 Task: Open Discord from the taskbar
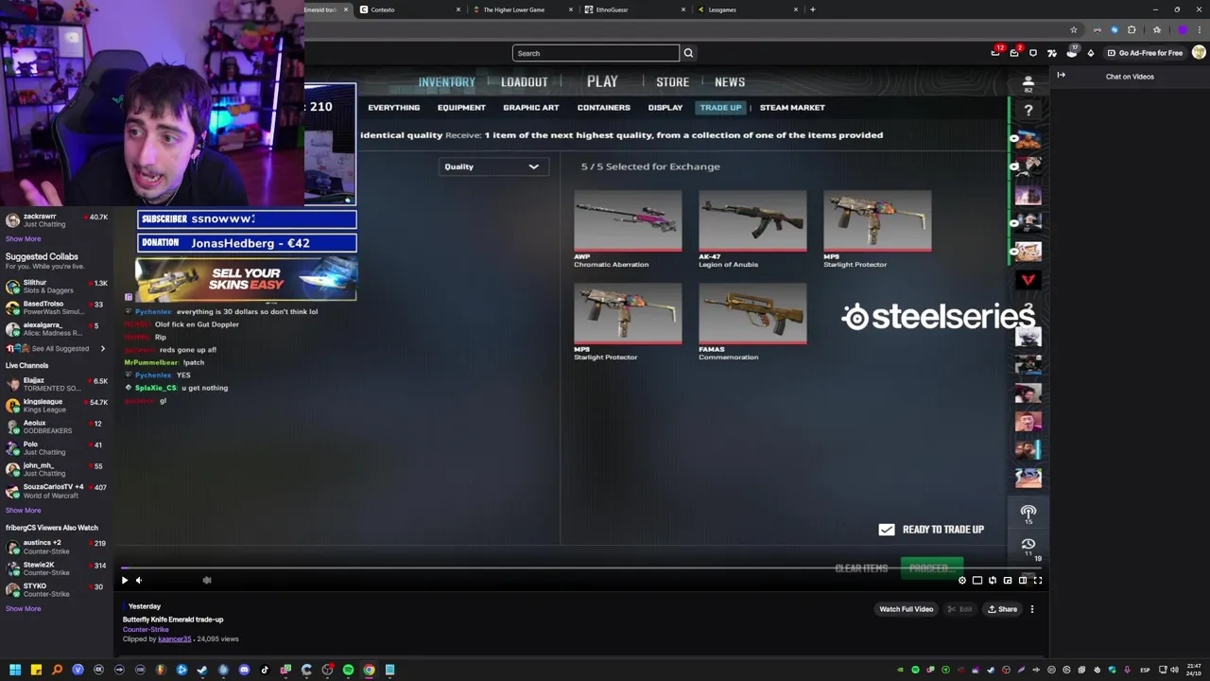click(x=244, y=670)
